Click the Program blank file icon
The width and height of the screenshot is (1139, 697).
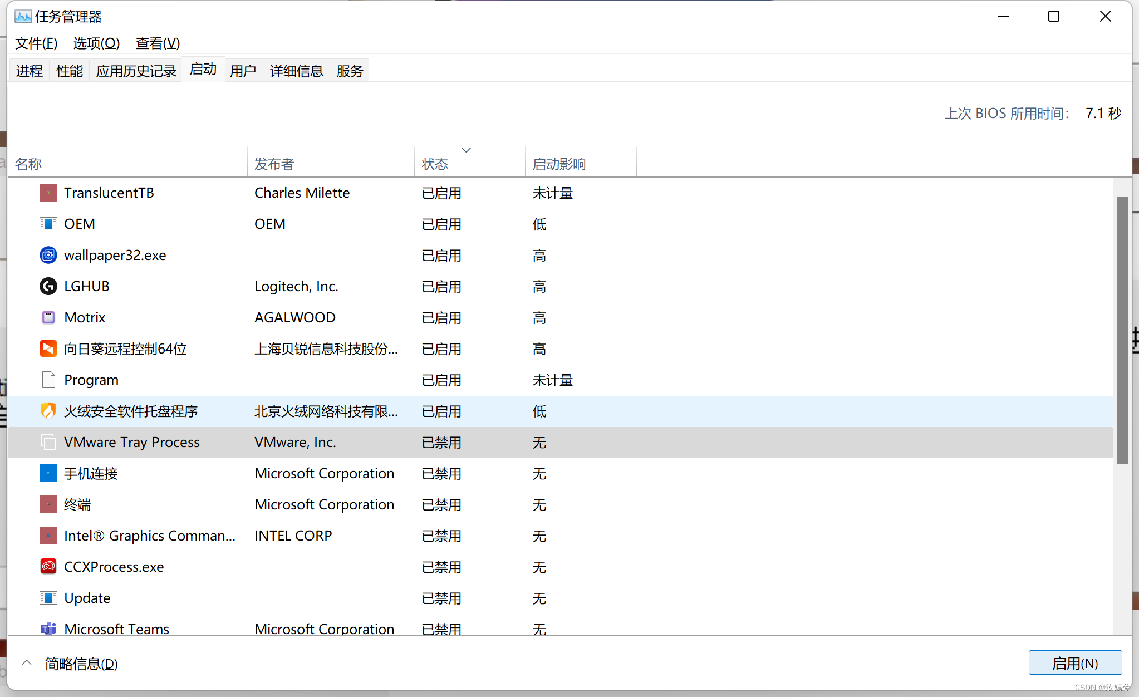pos(48,380)
